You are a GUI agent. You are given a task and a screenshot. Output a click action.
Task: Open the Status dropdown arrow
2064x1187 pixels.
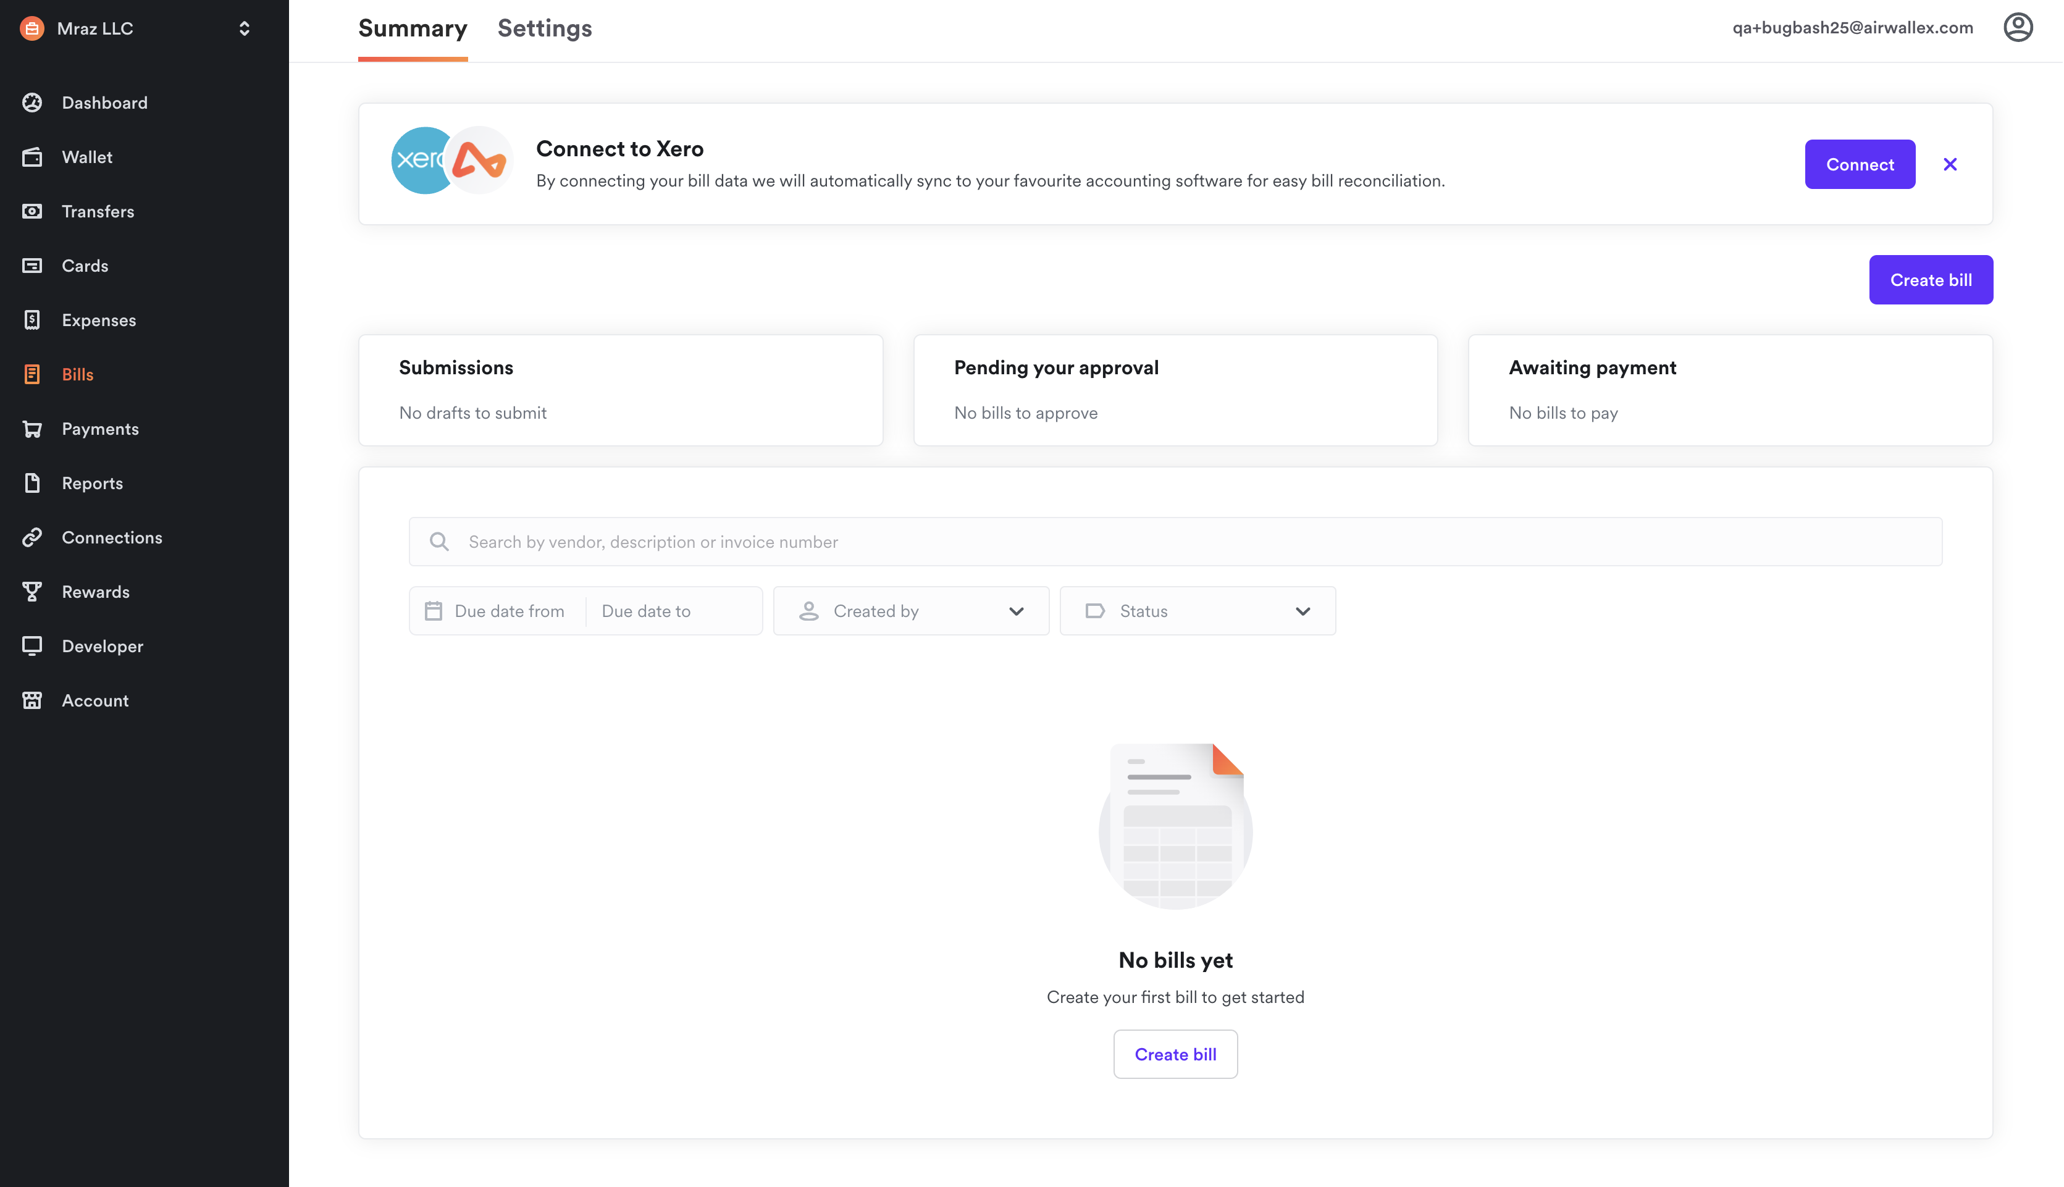(1304, 611)
